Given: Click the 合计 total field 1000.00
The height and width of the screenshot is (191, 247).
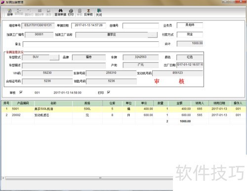Looking at the screenshot, I should (x=190, y=43).
